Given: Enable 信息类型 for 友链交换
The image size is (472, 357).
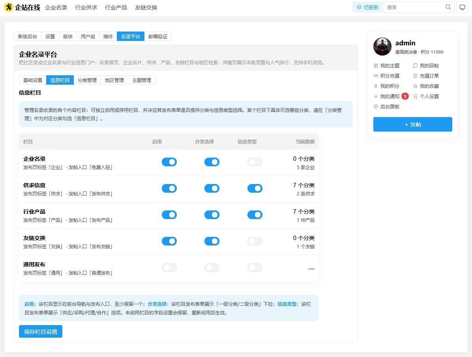Looking at the screenshot, I should pos(255,241).
